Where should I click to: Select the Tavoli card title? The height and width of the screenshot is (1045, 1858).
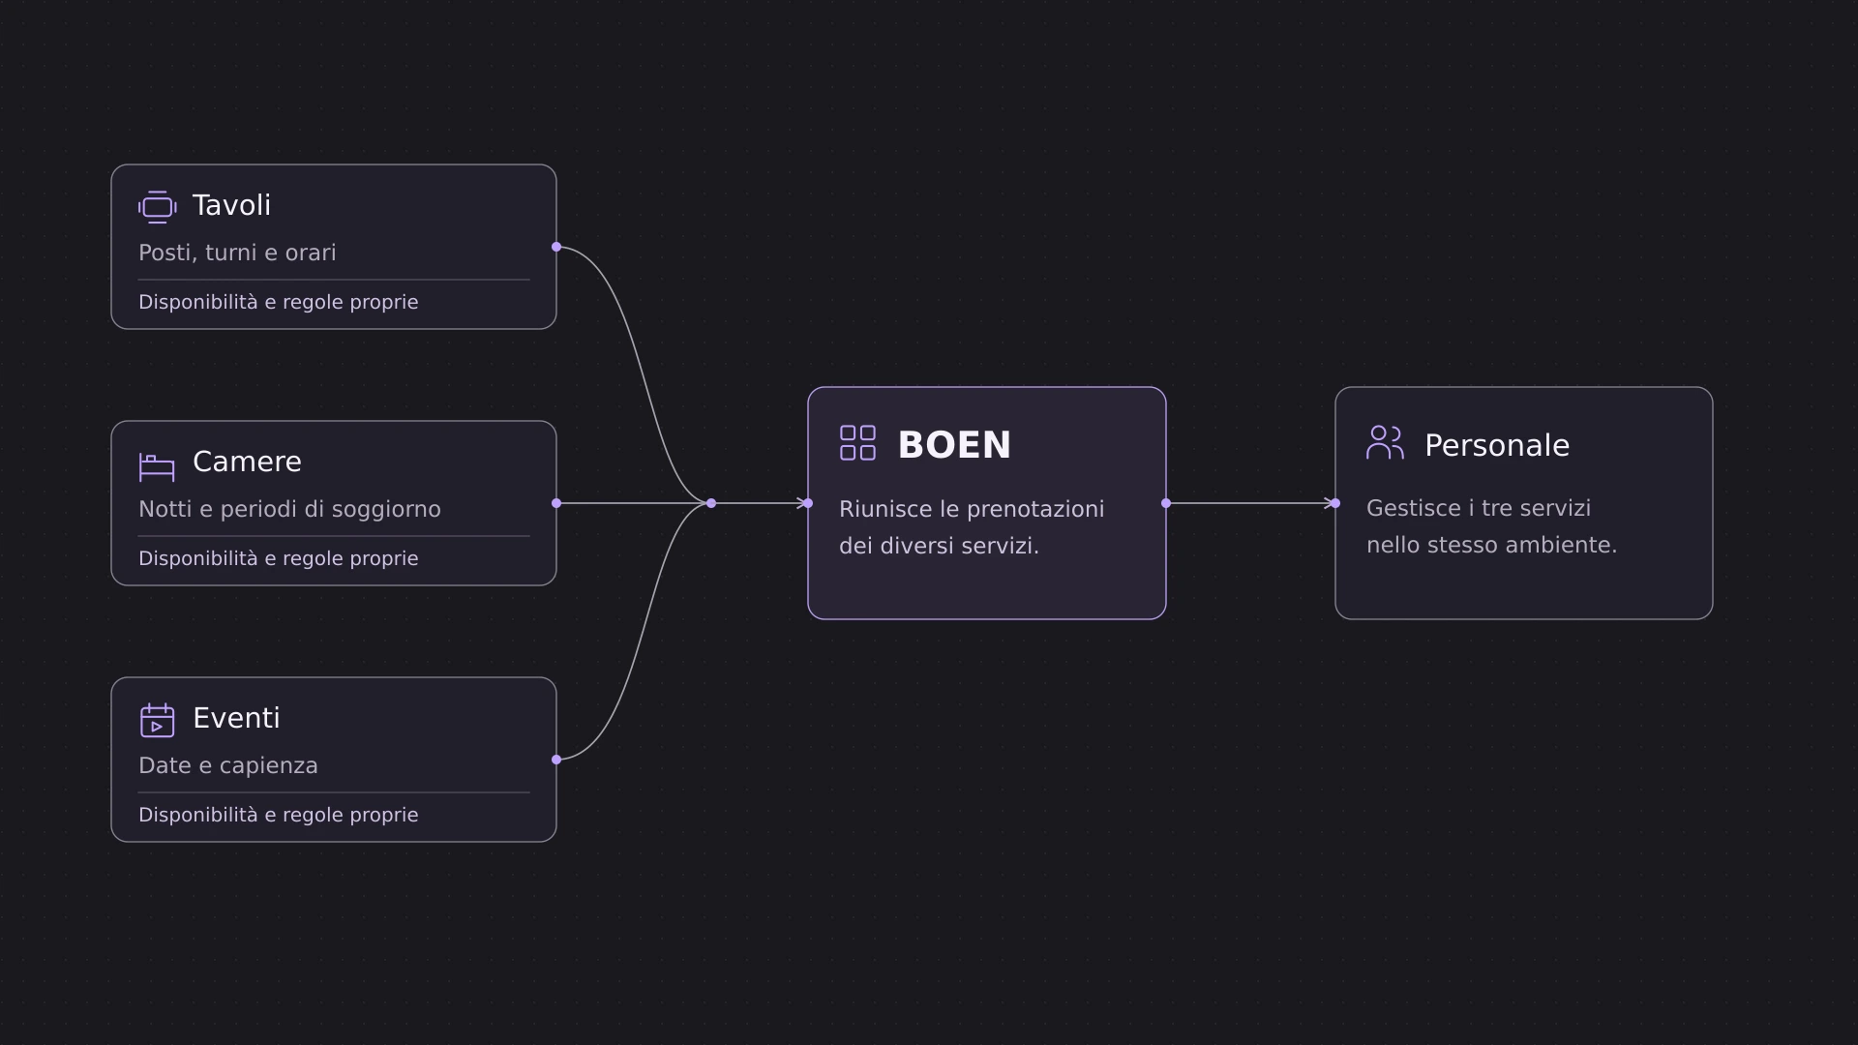231,205
